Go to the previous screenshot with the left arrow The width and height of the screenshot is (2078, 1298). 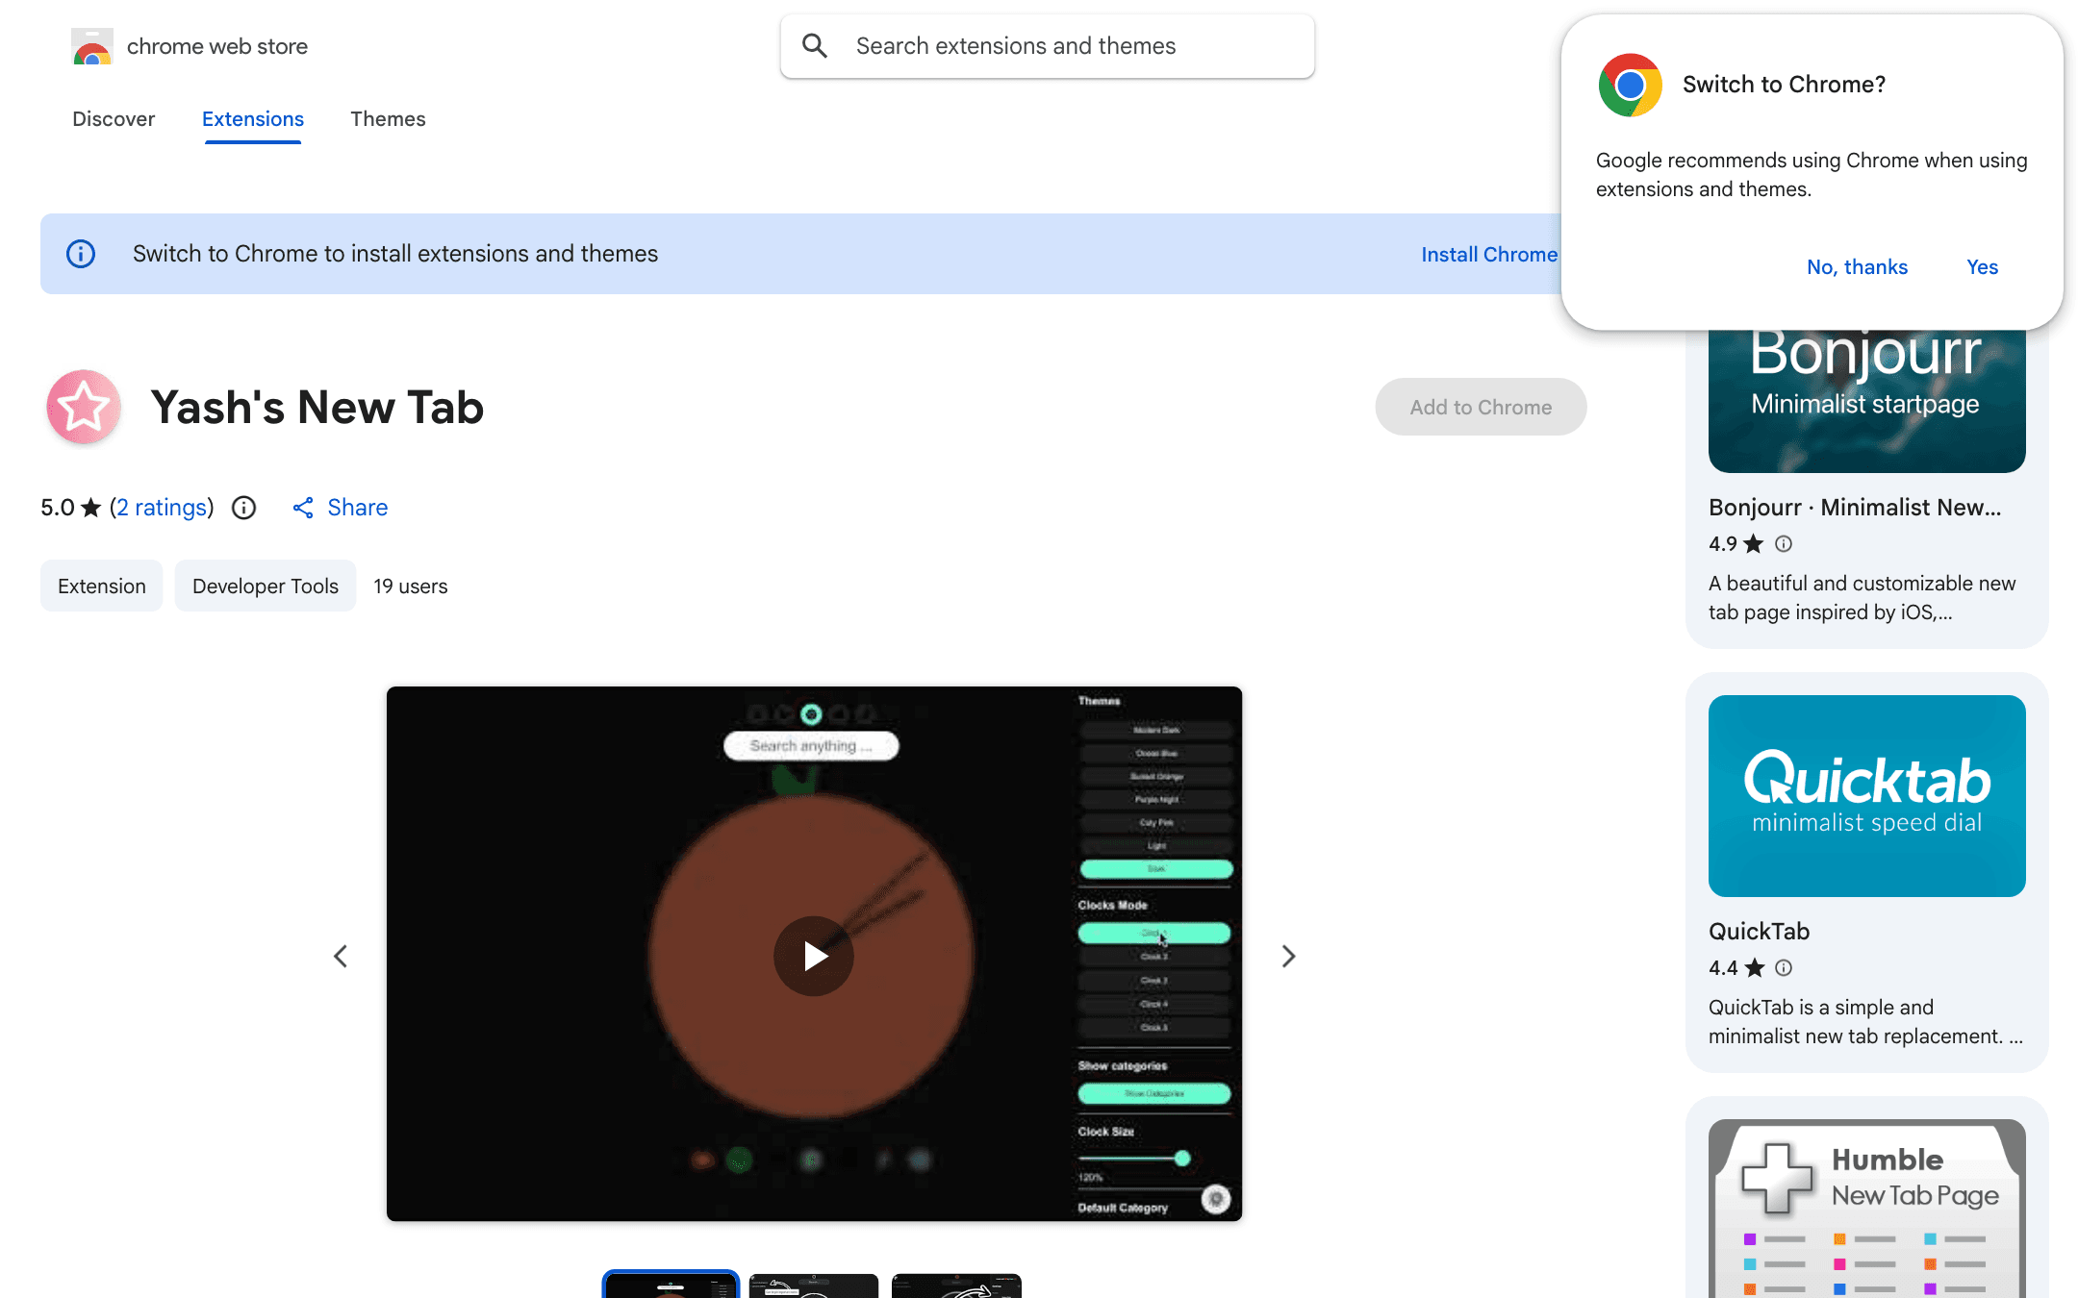[x=341, y=956]
